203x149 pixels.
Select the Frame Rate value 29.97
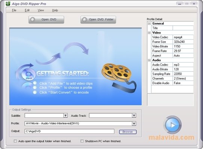click(183, 51)
